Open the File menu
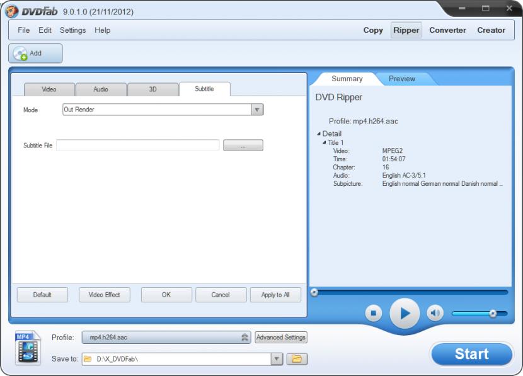The image size is (523, 376). (24, 30)
